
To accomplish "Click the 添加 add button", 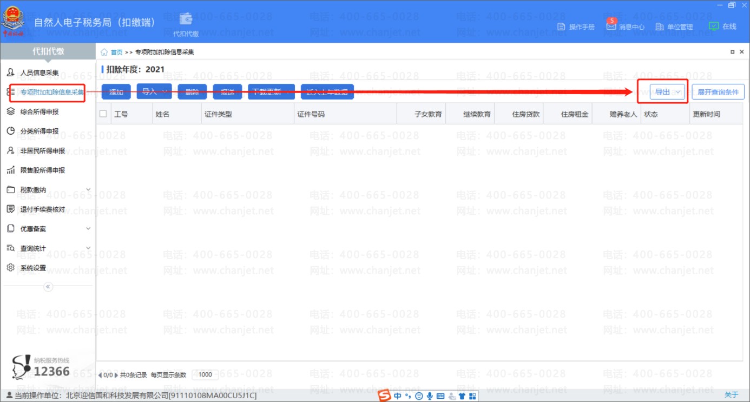I will pyautogui.click(x=116, y=92).
